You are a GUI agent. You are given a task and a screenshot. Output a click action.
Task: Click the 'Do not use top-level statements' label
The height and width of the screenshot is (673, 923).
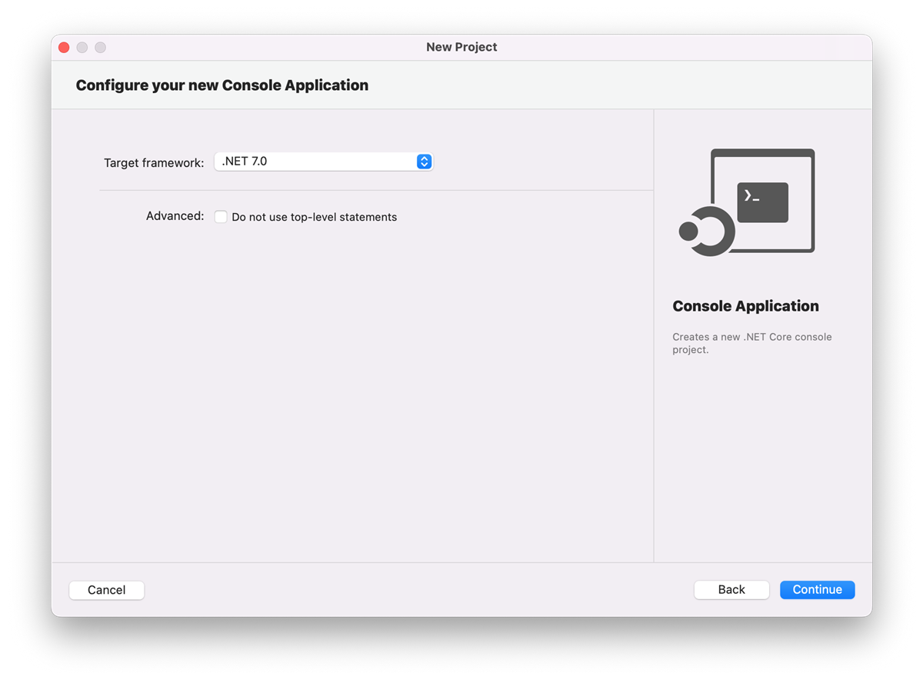[x=314, y=218]
